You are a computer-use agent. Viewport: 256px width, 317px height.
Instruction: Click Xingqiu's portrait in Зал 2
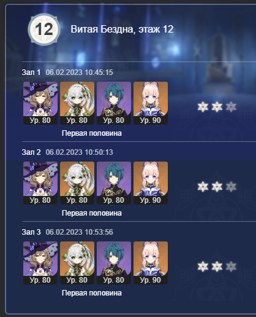[114, 183]
